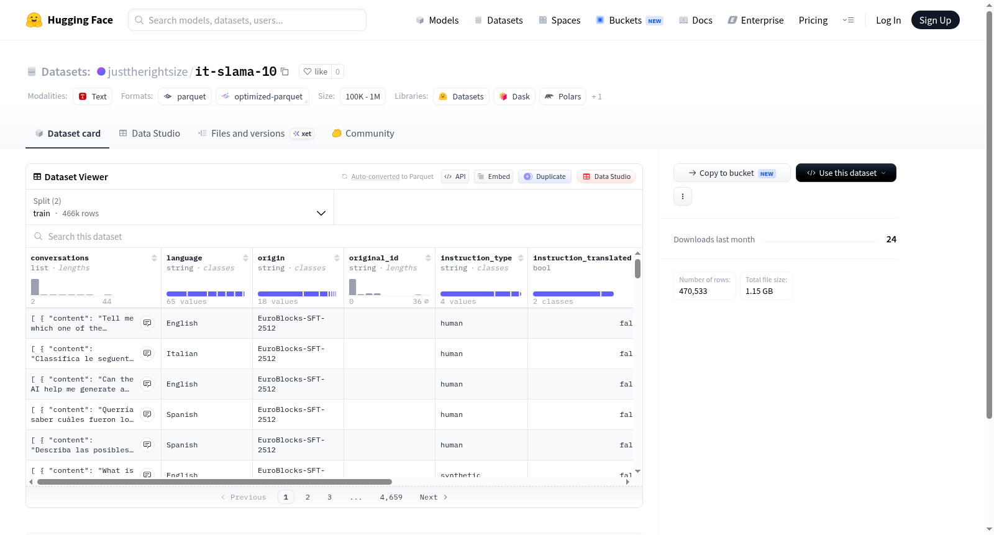
Task: Select the Text modality tag
Action: (93, 96)
